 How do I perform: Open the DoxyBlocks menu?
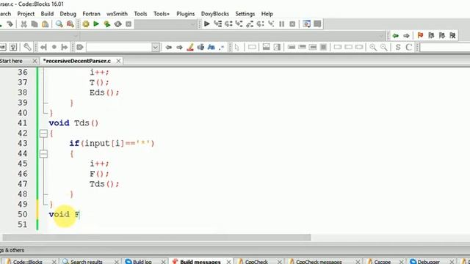click(x=215, y=14)
